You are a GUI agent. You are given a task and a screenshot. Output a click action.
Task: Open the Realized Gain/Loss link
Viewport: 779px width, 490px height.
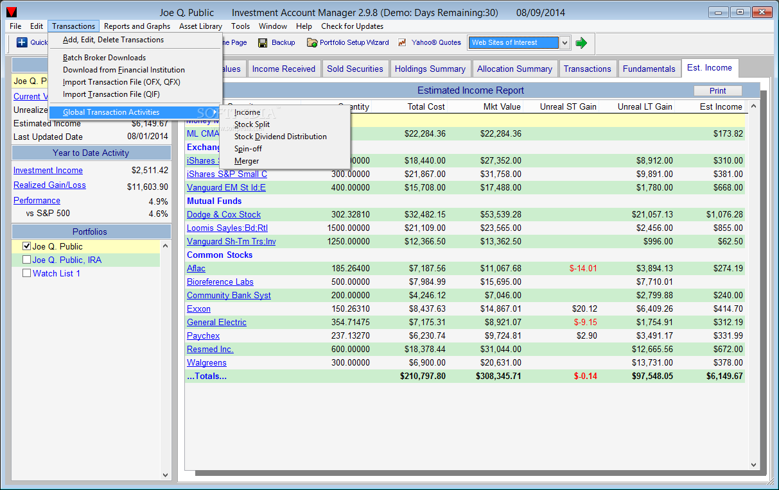(49, 185)
